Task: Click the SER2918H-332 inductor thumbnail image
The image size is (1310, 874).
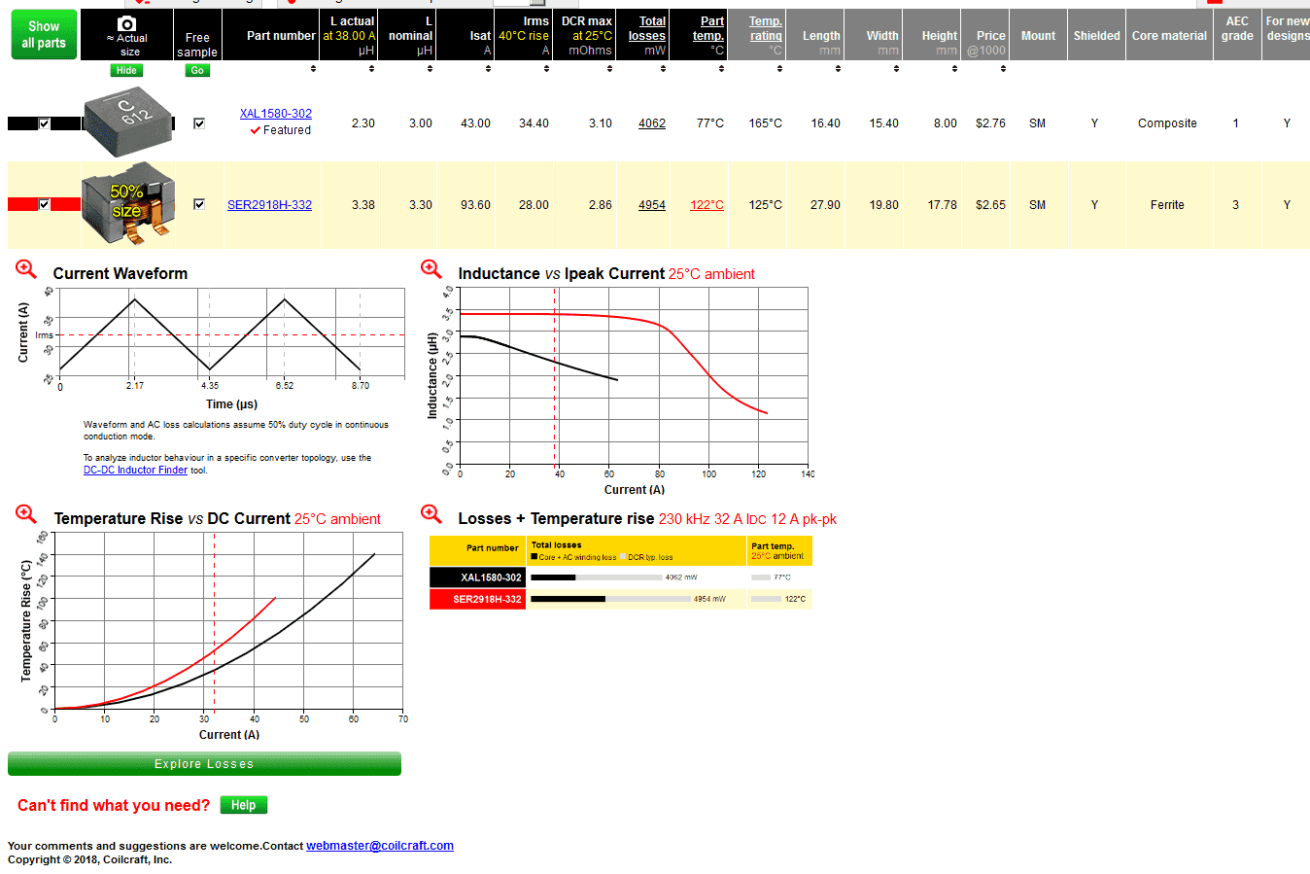Action: click(x=127, y=203)
